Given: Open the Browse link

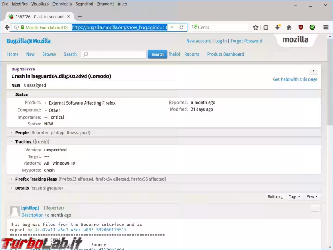Looking at the screenshot, I should click(x=49, y=54).
